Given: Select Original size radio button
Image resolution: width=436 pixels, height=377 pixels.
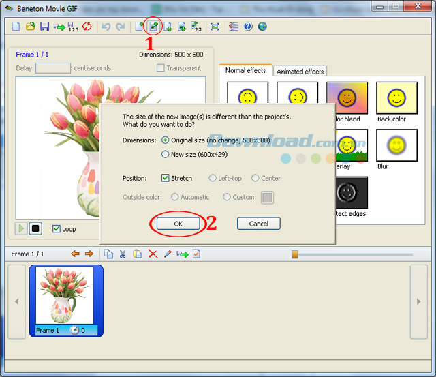Looking at the screenshot, I should [165, 140].
